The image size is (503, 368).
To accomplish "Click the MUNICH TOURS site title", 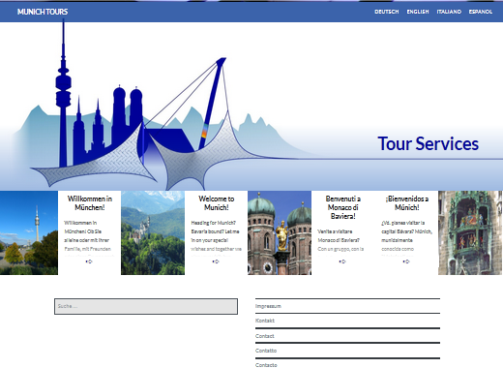I will pyautogui.click(x=43, y=12).
